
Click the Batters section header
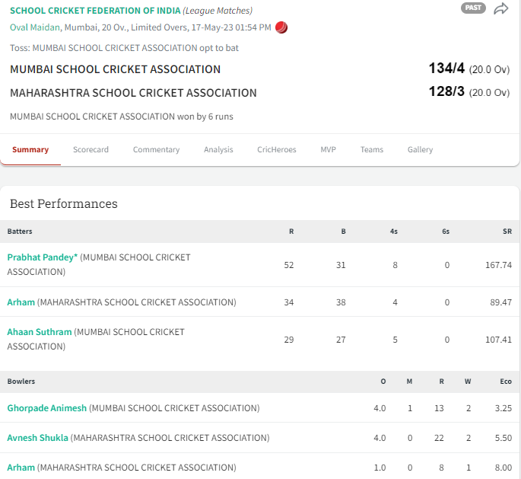[x=20, y=232]
